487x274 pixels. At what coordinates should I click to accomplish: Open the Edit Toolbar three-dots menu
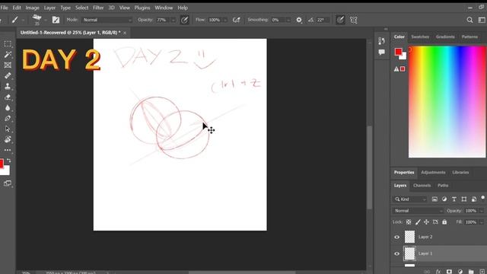tap(8, 150)
